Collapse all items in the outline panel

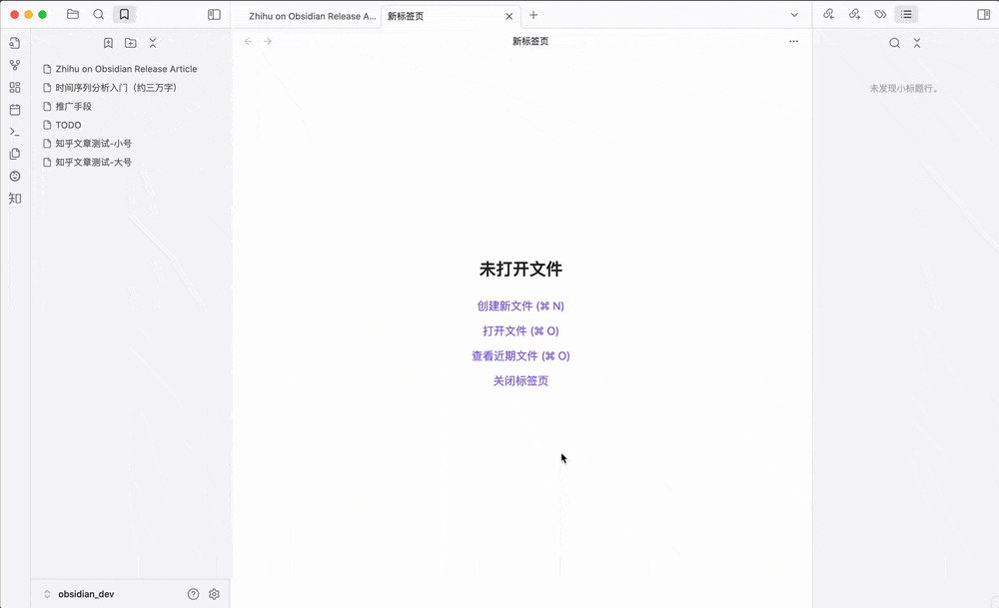click(917, 43)
